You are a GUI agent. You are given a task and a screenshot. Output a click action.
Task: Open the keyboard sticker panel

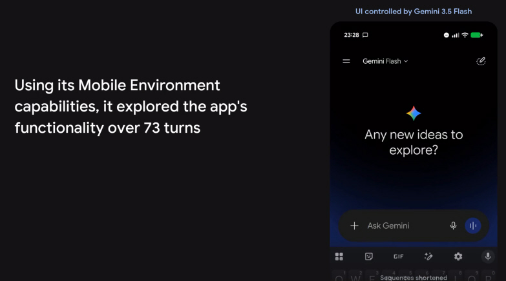click(x=369, y=257)
